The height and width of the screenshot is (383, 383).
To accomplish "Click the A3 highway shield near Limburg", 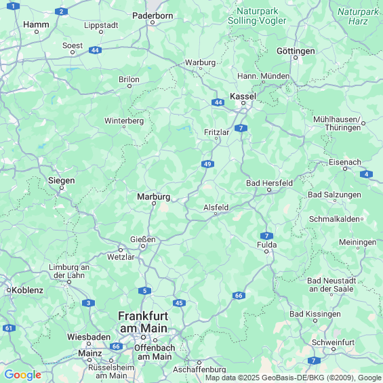I will tap(88, 303).
